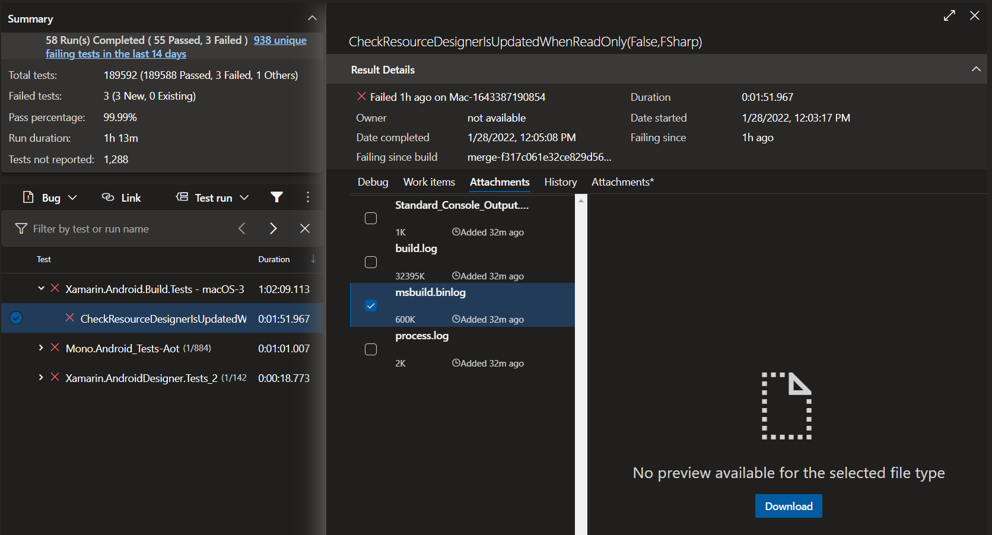Select the msbuild.binlog attachment
992x535 pixels.
point(462,305)
